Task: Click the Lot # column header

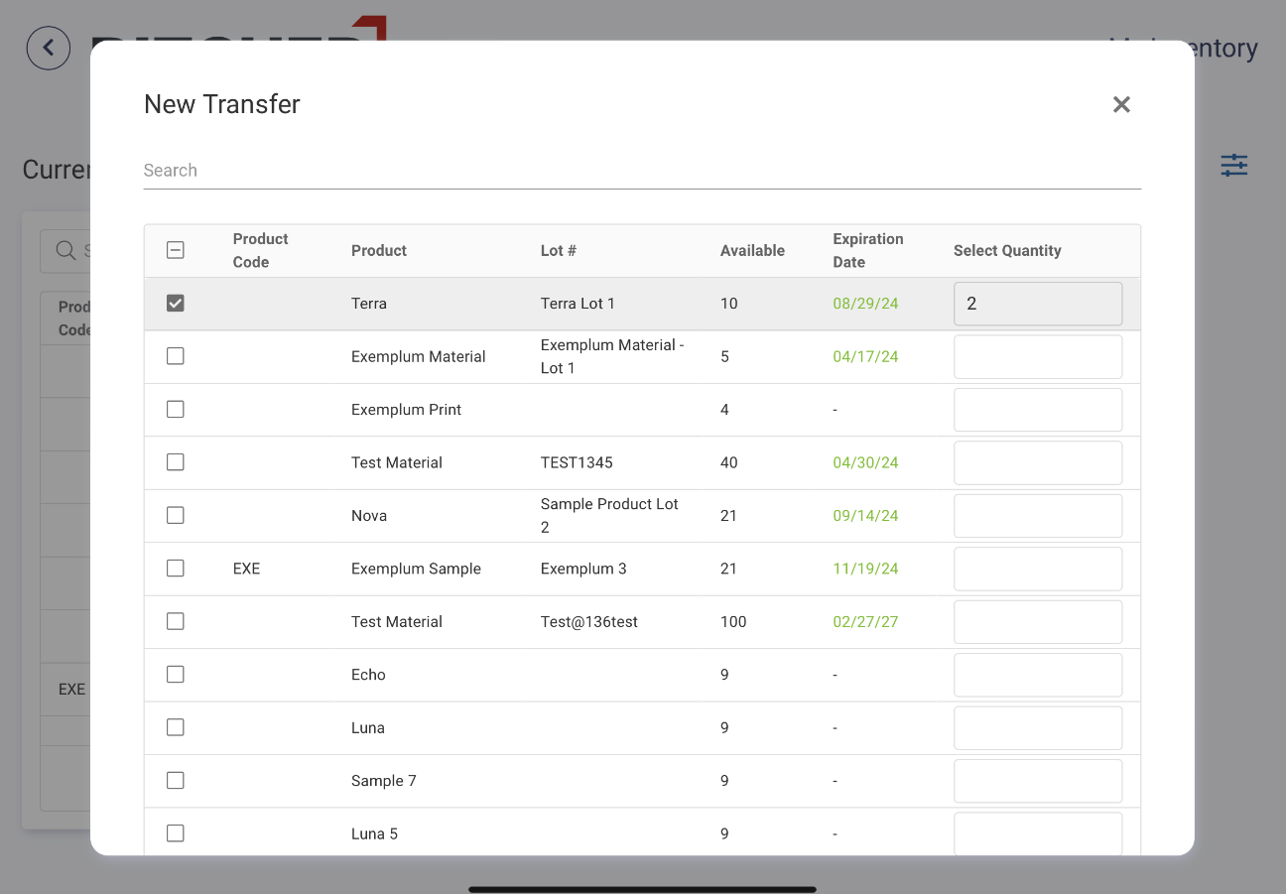Action: [558, 250]
